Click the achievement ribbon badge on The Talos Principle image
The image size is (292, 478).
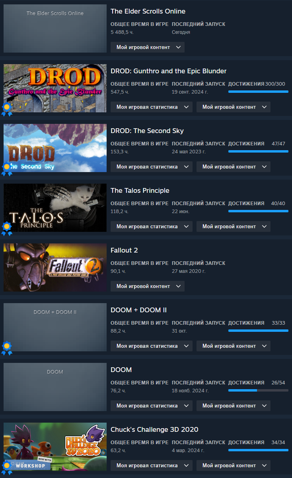pos(7,229)
